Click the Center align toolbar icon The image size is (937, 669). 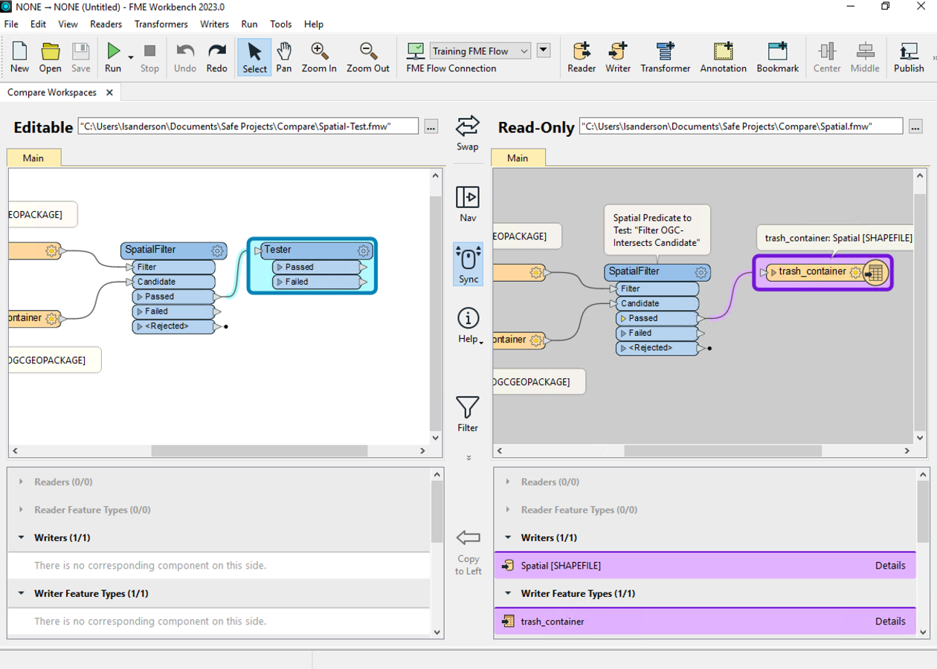click(x=826, y=57)
